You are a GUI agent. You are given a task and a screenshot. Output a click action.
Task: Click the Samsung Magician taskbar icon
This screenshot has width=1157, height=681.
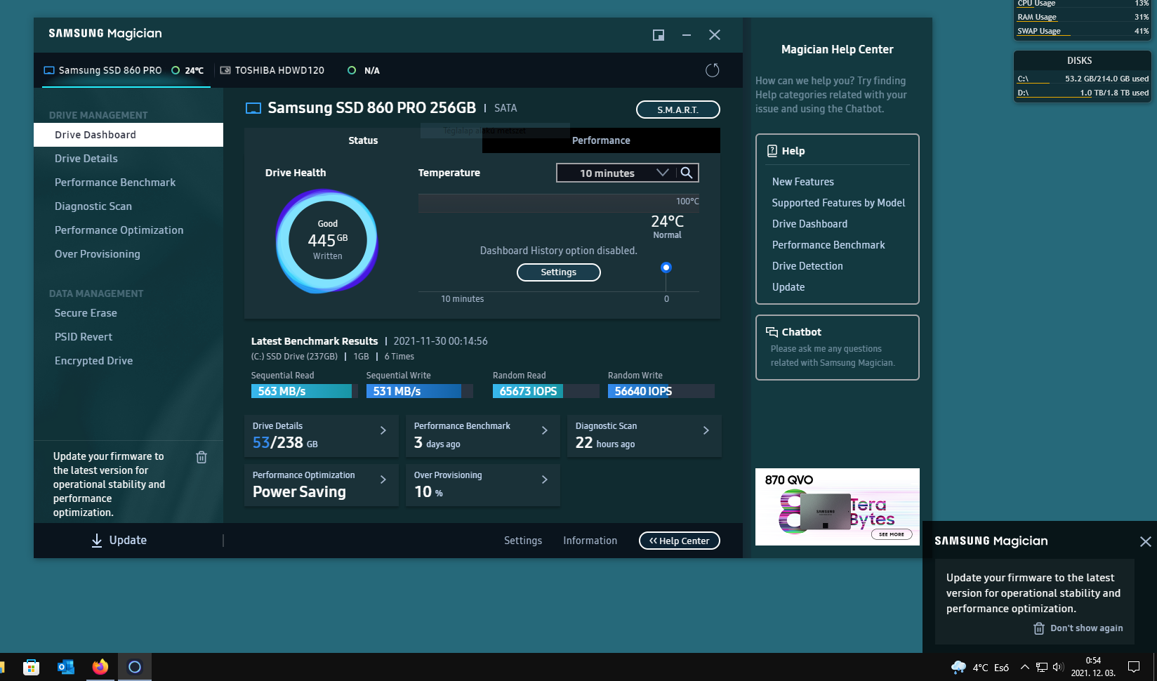135,667
